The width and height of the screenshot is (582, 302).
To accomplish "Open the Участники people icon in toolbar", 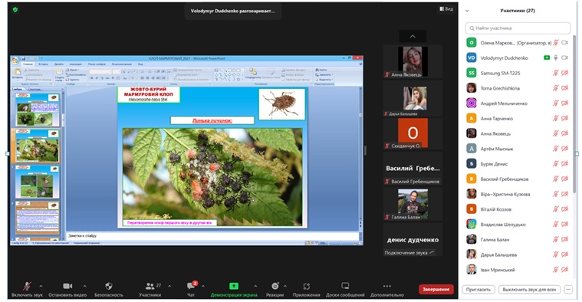I will coord(150,286).
